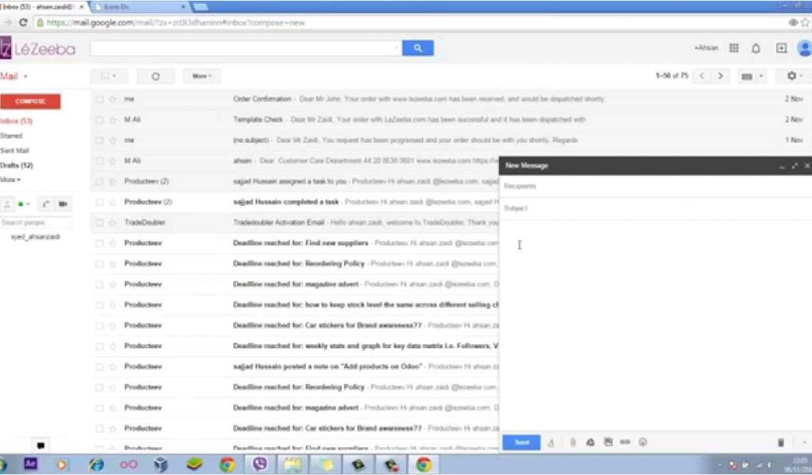Open the More actions dropdown
This screenshot has width=812, height=475.
(x=201, y=76)
